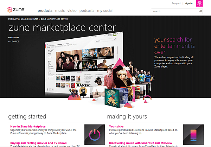
Task: Click Learning Center breadcrumb link
Action: click(30, 19)
